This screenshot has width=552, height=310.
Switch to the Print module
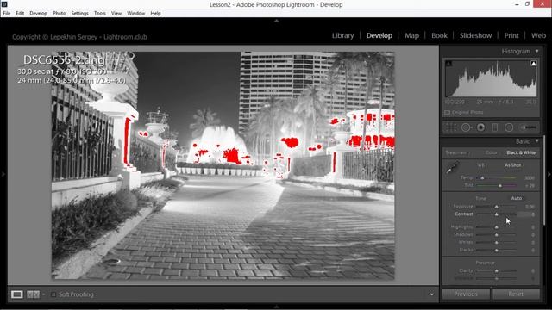pyautogui.click(x=511, y=35)
